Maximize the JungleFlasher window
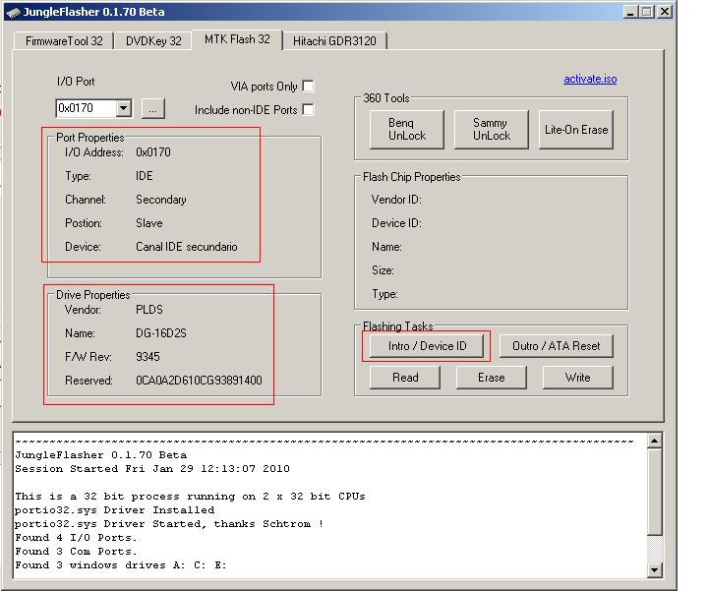 point(647,12)
